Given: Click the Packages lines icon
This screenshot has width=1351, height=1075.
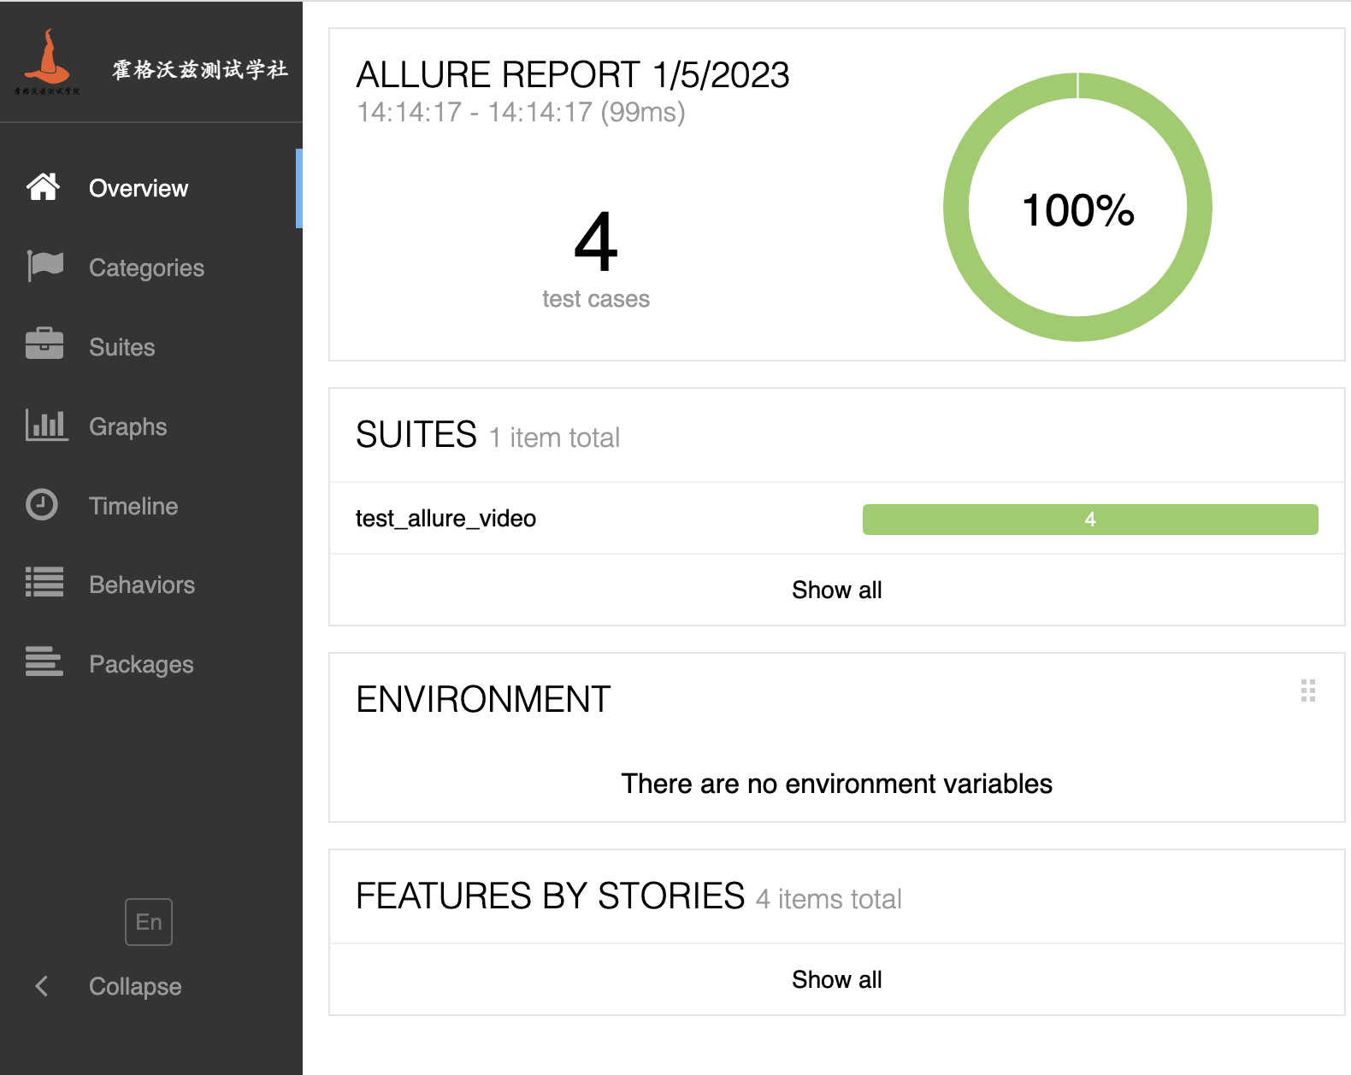Looking at the screenshot, I should point(44,661).
